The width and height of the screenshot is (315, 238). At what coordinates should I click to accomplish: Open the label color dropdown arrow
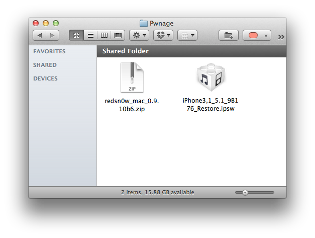(266, 36)
